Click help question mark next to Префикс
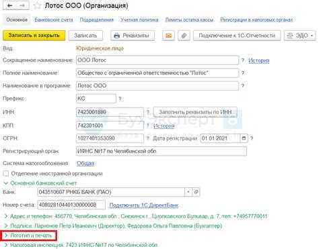319x249 pixels. (120, 99)
